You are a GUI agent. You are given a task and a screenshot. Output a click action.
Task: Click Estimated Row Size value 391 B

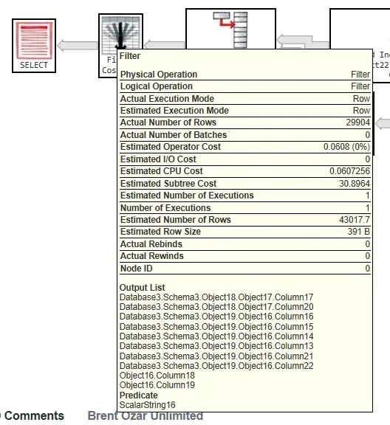pyautogui.click(x=358, y=232)
